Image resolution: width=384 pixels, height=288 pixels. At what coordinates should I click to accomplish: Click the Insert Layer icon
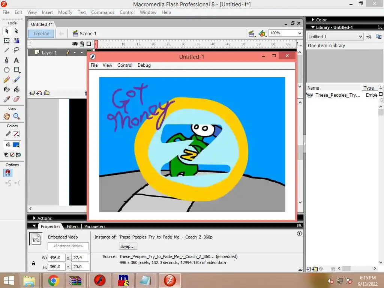click(x=32, y=93)
